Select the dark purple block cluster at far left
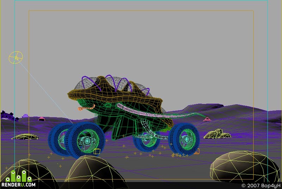The width and height of the screenshot is (282, 189). (x=8, y=116)
